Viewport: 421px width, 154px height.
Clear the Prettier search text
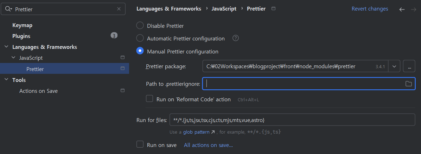tap(119, 9)
